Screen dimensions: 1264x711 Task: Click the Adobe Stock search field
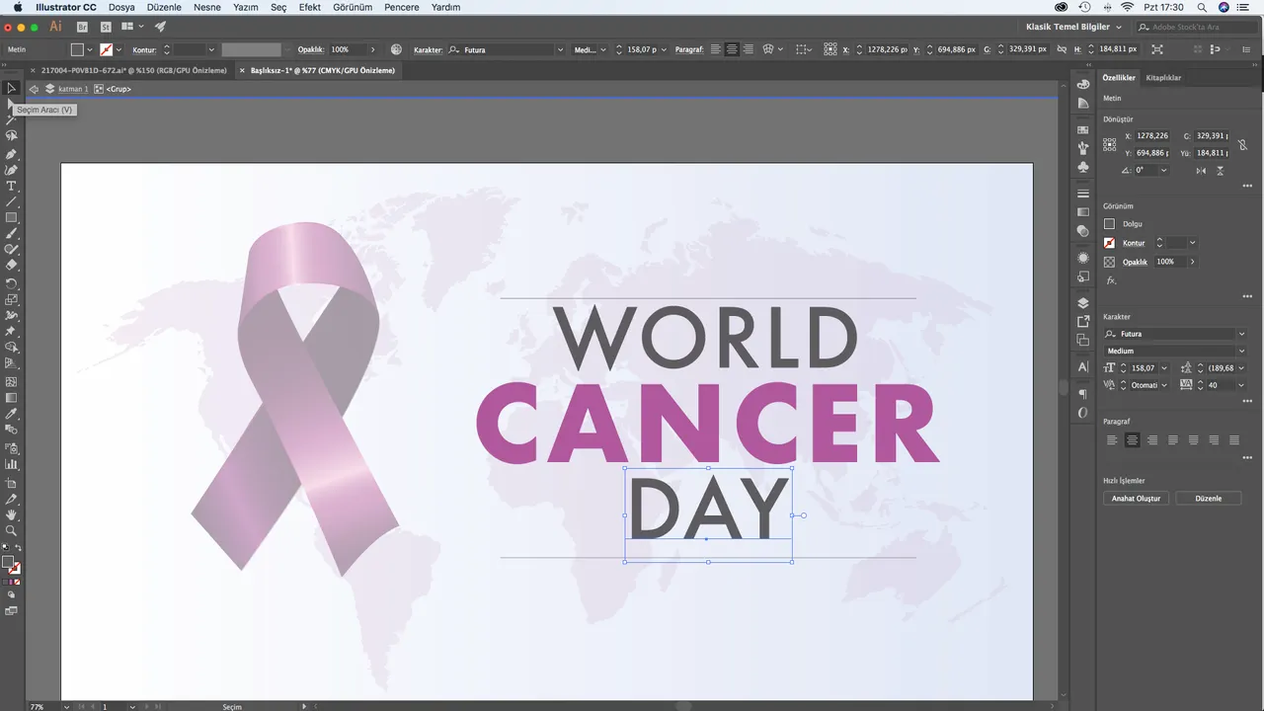[x=1195, y=27]
